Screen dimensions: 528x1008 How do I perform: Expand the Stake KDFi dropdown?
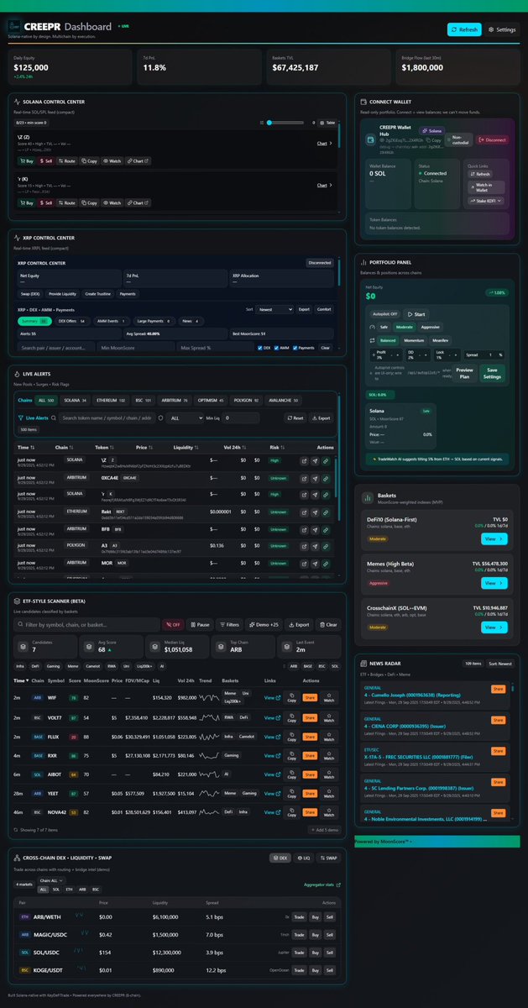(x=485, y=202)
